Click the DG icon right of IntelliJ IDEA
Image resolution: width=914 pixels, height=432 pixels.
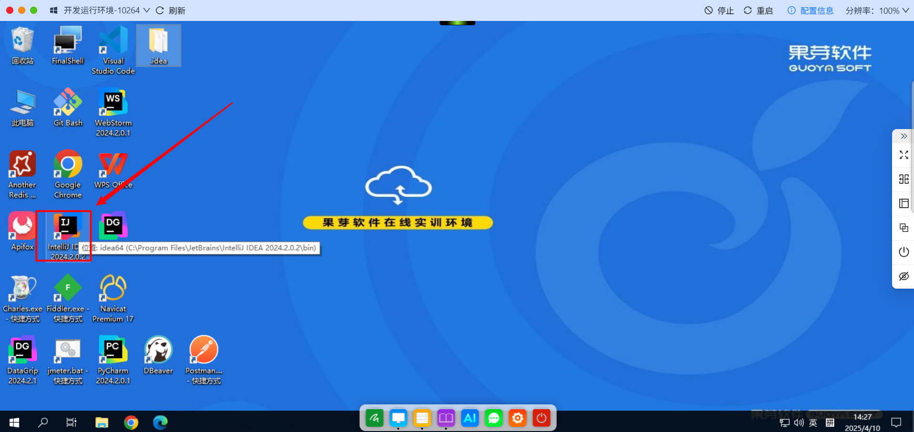pyautogui.click(x=113, y=226)
